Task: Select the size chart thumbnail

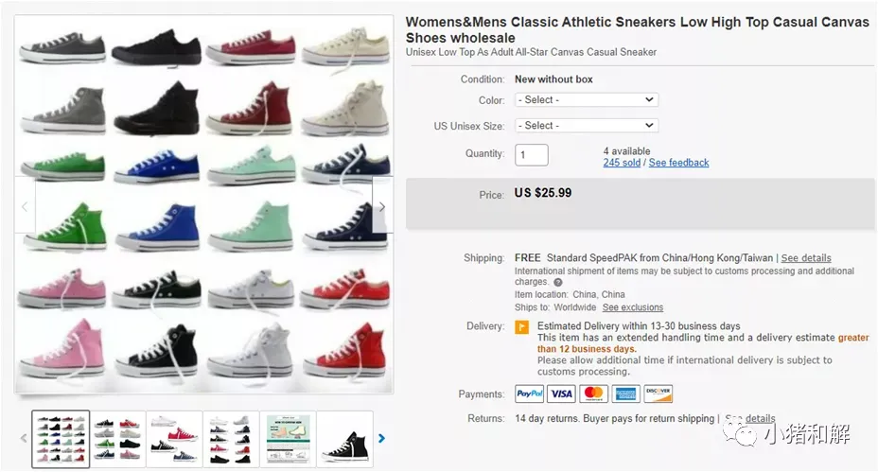Action: (x=288, y=439)
